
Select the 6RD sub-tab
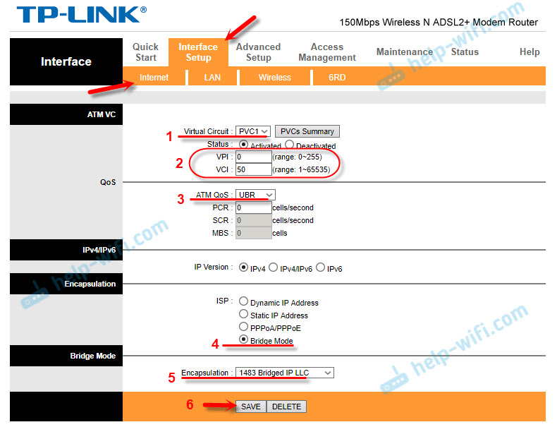pyautogui.click(x=337, y=78)
